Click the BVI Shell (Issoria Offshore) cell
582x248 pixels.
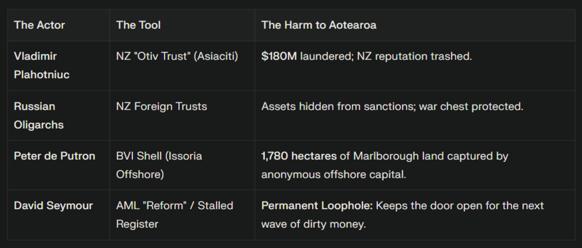pyautogui.click(x=159, y=165)
